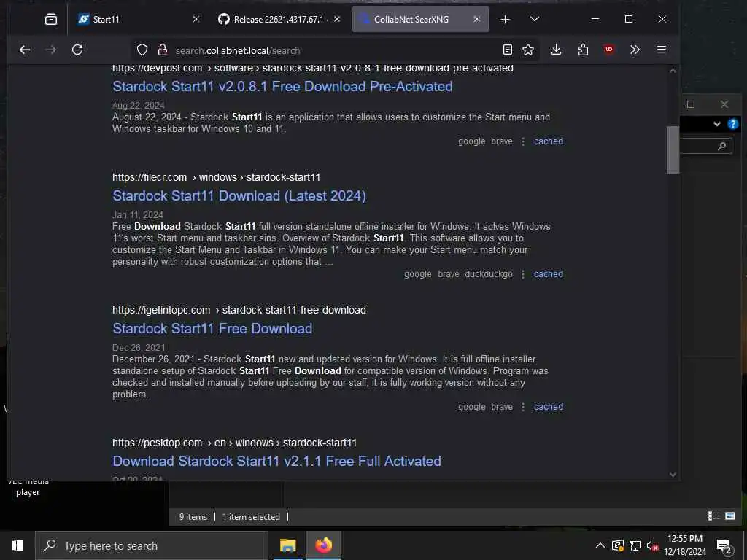
Task: Switch File Explorer to large icons view
Action: coord(729,516)
